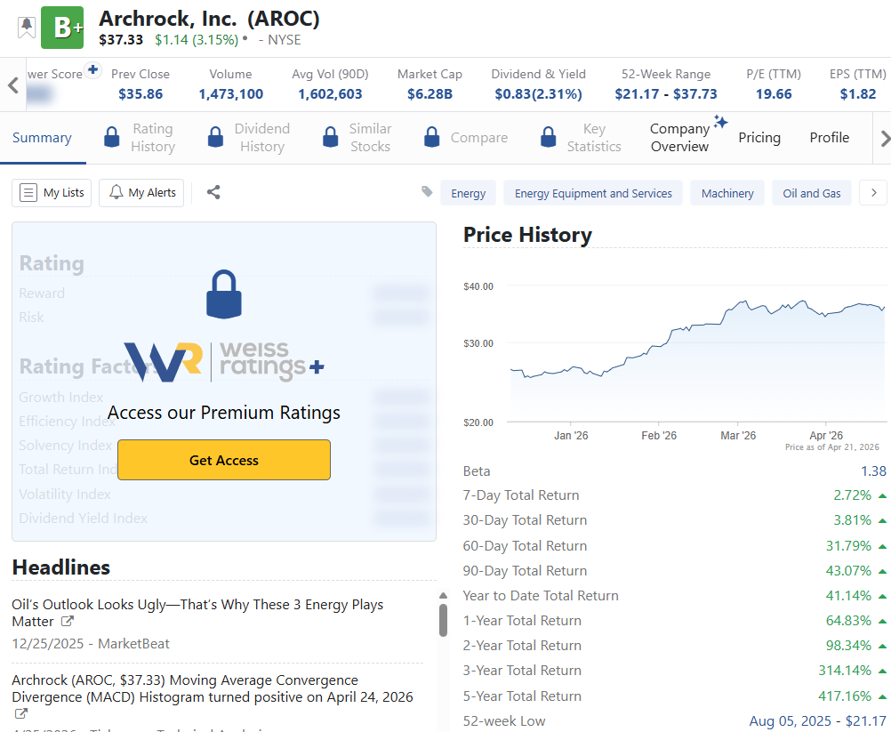Click the headlines list scrollbar thumb
Screen dimensions: 891x732
[x=443, y=620]
